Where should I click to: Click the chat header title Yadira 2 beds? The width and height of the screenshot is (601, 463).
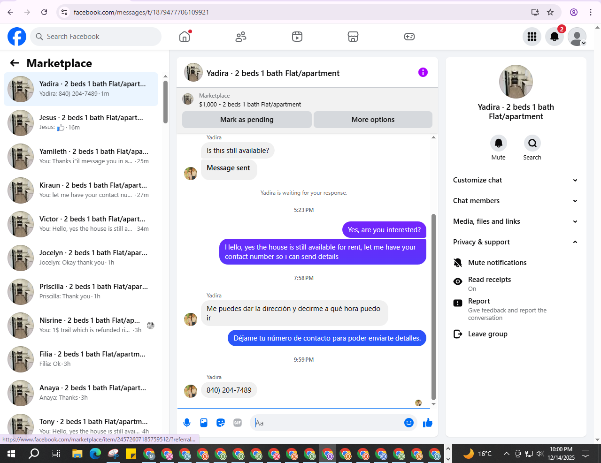point(273,73)
